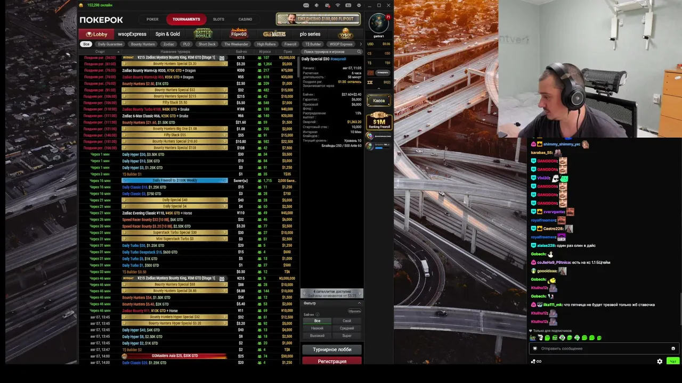This screenshot has width=682, height=383.
Task: Open the emote picker in chat input
Action: (x=673, y=348)
